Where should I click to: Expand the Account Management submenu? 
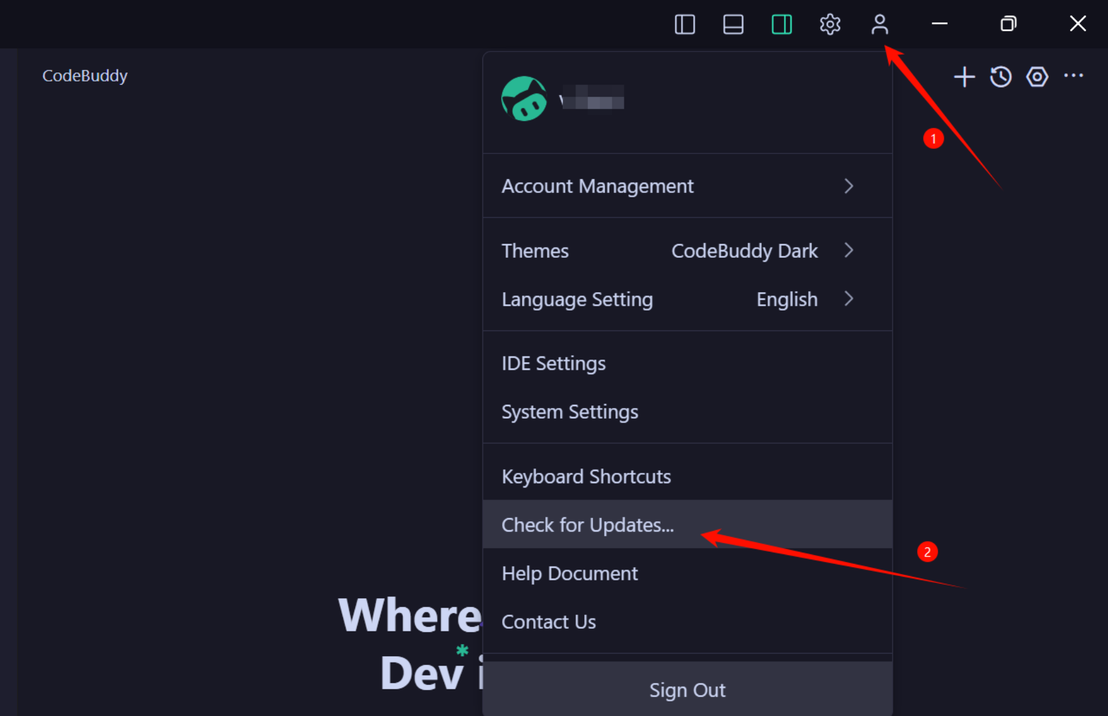[x=849, y=186]
